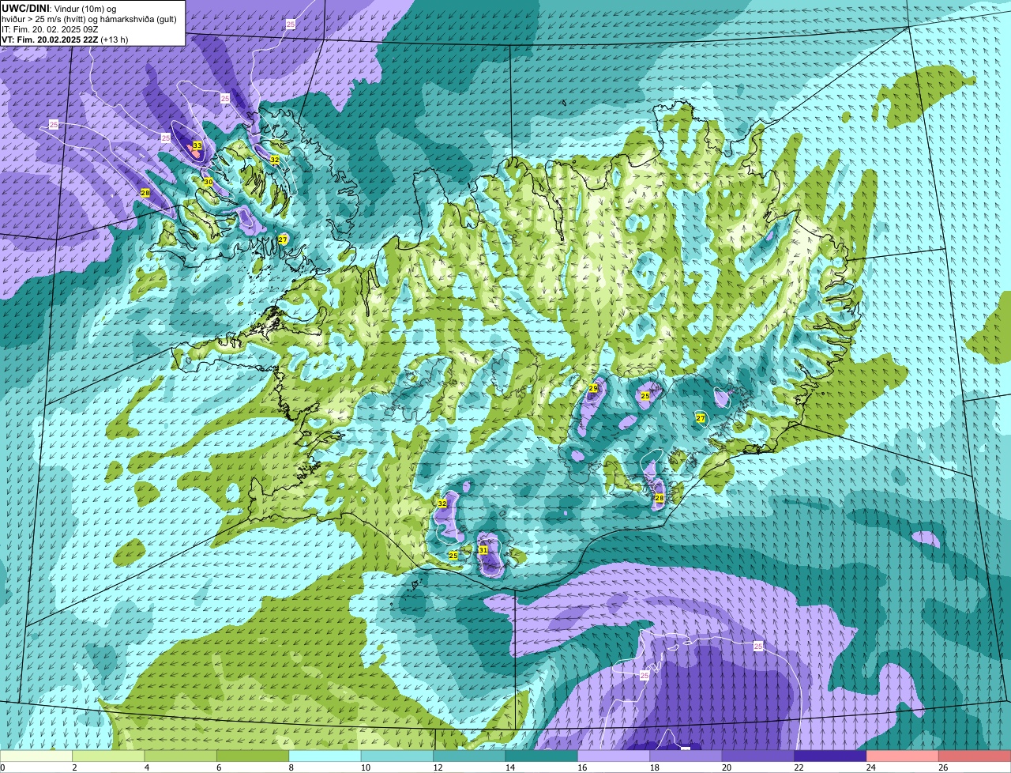Screen dimensions: 1011x773
Task: Click the legend tick label '8'
Action: coord(289,767)
